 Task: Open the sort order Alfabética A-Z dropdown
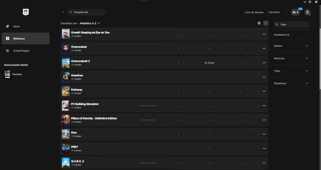pyautogui.click(x=89, y=23)
